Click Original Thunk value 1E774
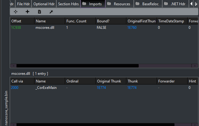 tap(101, 88)
